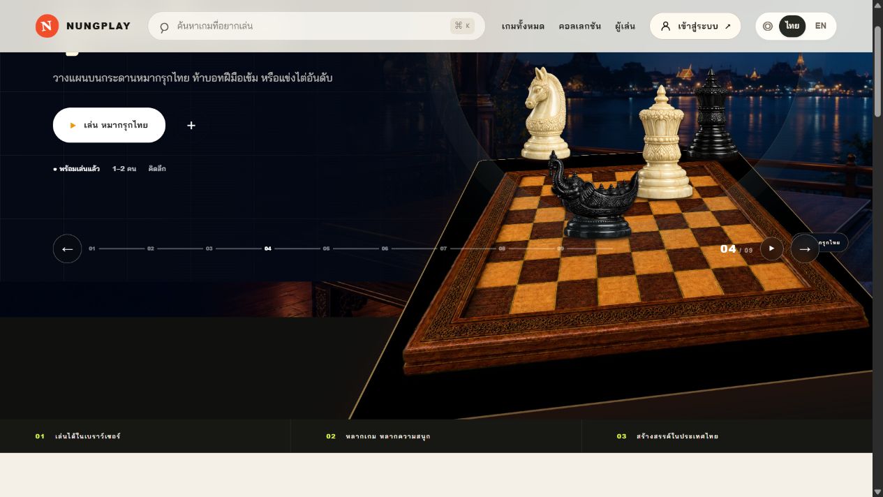Open the ผู้เล่น menu item
This screenshot has width=883, height=497.
pyautogui.click(x=625, y=26)
